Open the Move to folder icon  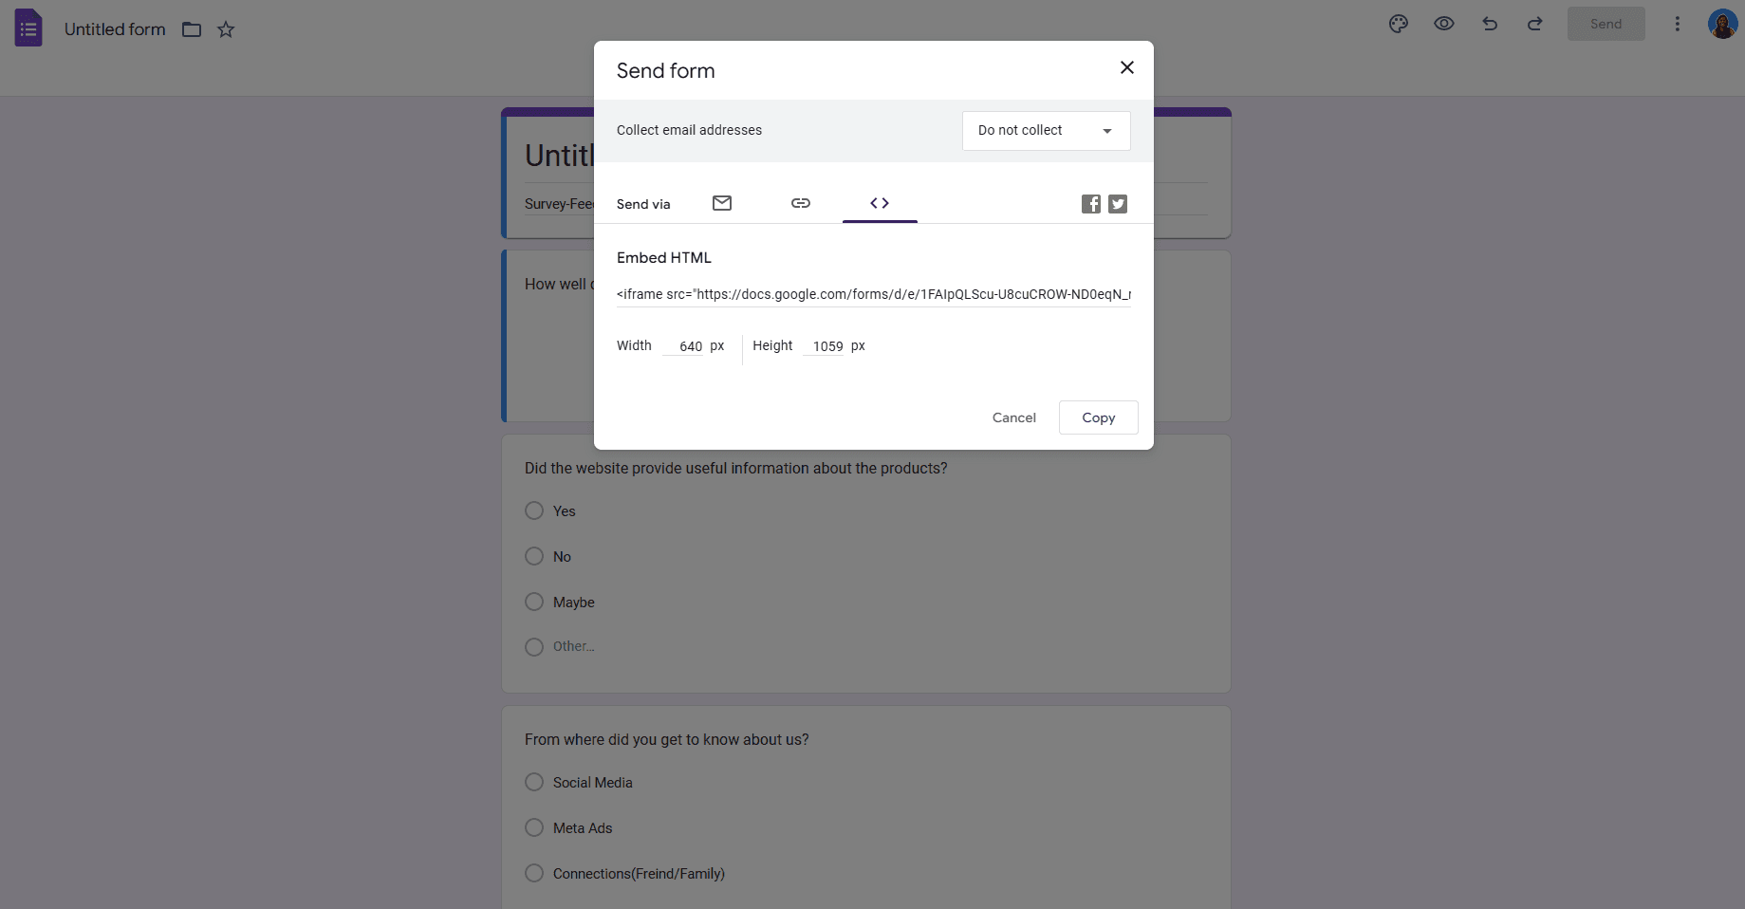tap(191, 29)
